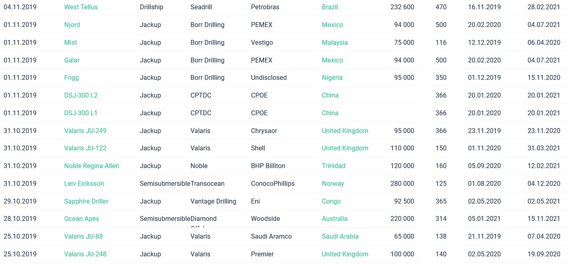569x264 pixels.
Task: Click the Petrobras operator cell
Action: point(264,7)
